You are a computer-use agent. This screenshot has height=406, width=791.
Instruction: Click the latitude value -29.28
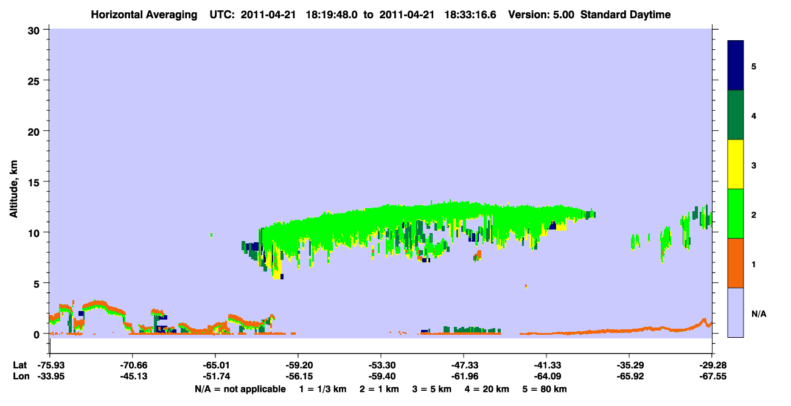click(x=712, y=365)
